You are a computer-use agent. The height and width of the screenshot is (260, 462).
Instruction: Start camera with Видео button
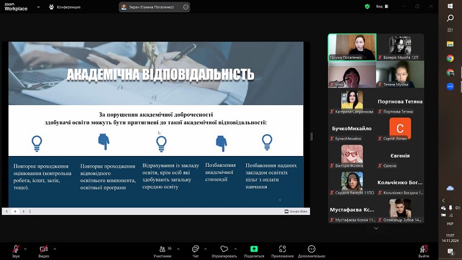[x=44, y=251]
